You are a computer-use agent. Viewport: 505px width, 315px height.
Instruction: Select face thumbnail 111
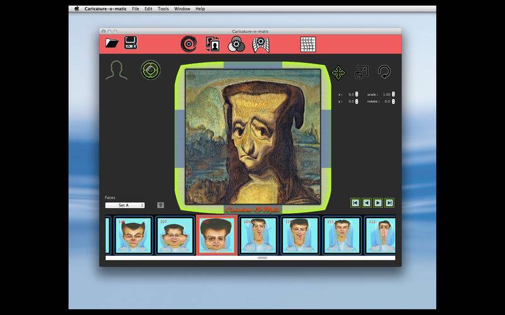tap(342, 235)
